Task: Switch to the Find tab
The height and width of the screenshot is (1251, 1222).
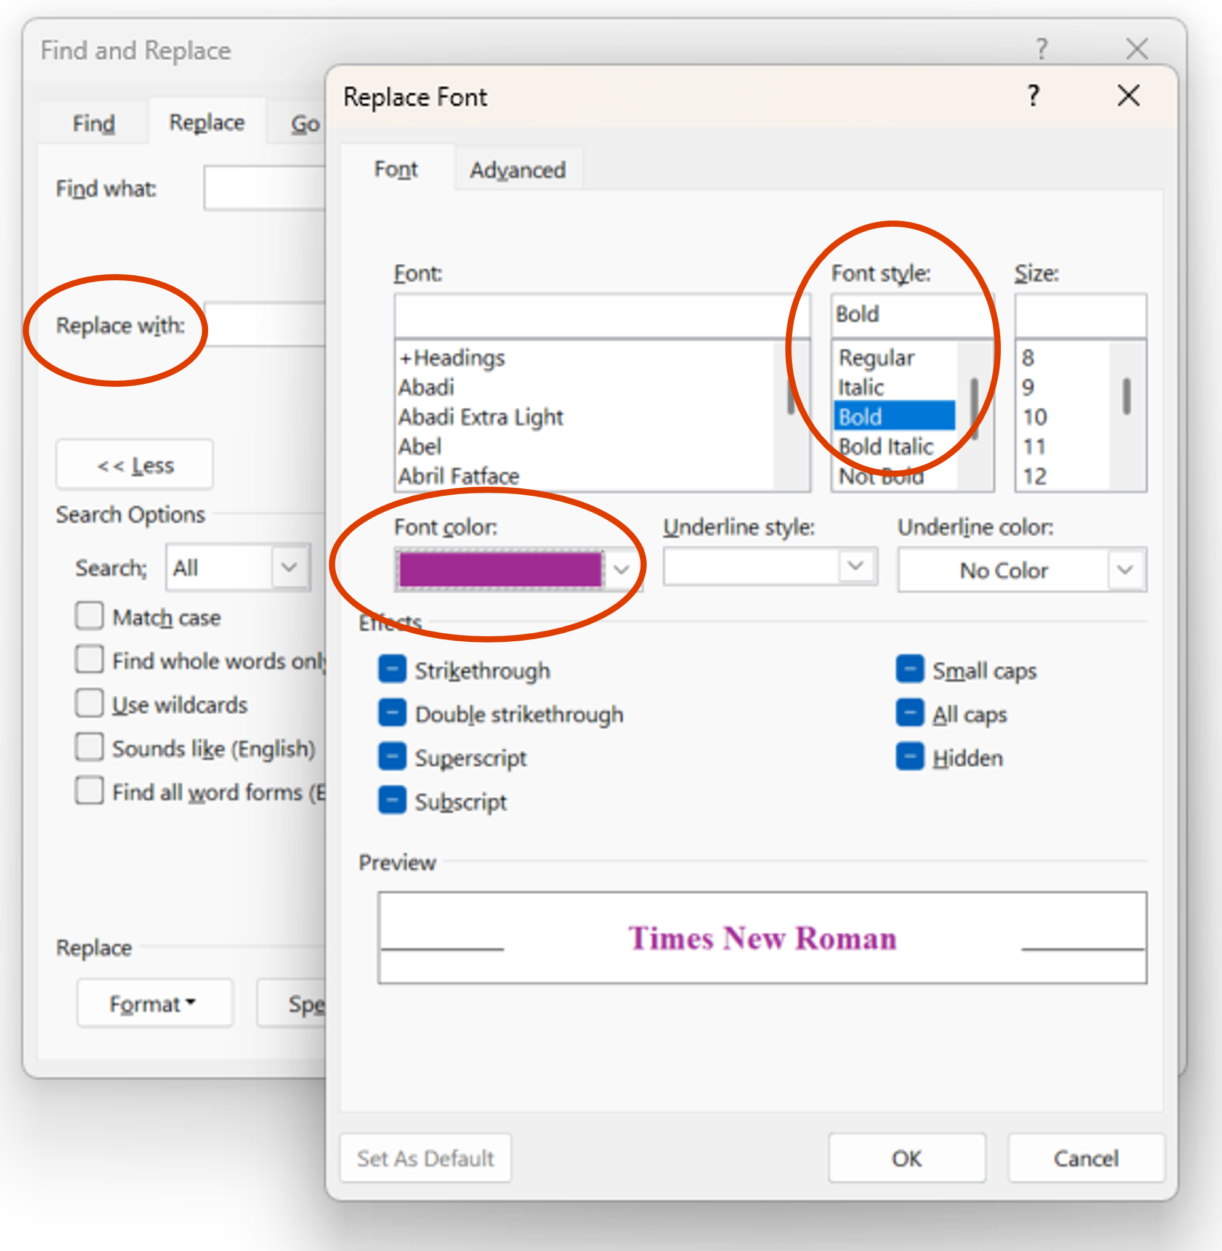Action: tap(94, 123)
